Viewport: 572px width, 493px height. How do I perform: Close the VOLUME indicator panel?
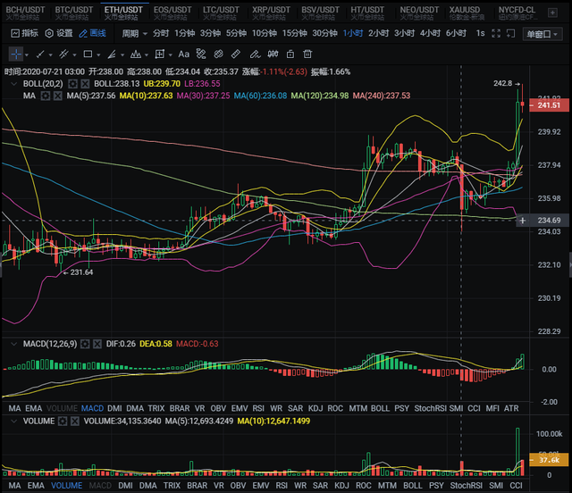(x=75, y=422)
